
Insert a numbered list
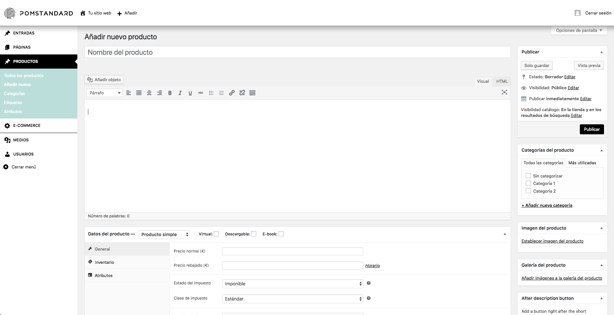tap(221, 93)
